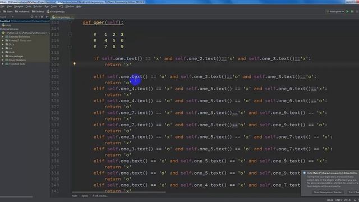The height and width of the screenshot is (202, 359).
Task: Click the green Run button
Action: click(347, 11)
